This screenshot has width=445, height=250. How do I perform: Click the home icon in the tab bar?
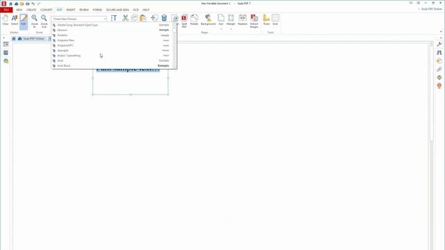coord(14,39)
